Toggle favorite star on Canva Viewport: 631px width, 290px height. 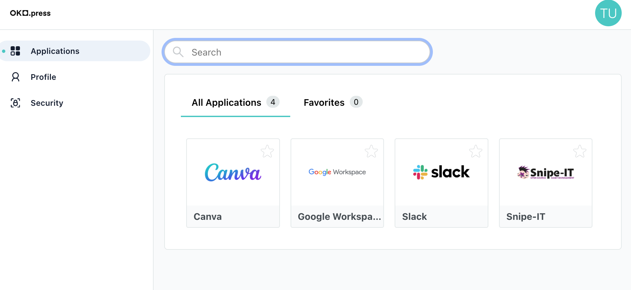pyautogui.click(x=267, y=151)
